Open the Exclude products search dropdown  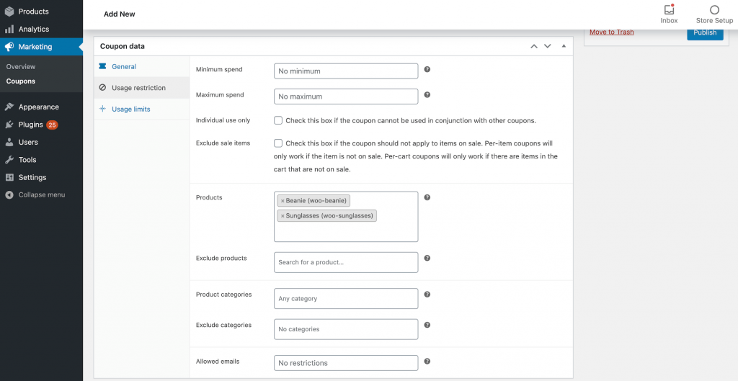click(x=346, y=262)
